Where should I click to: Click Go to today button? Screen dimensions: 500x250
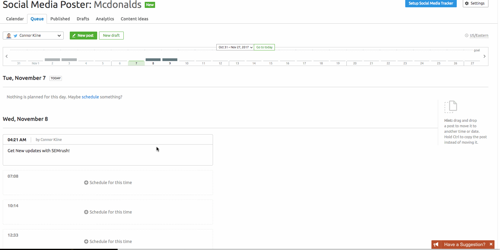coord(264,47)
